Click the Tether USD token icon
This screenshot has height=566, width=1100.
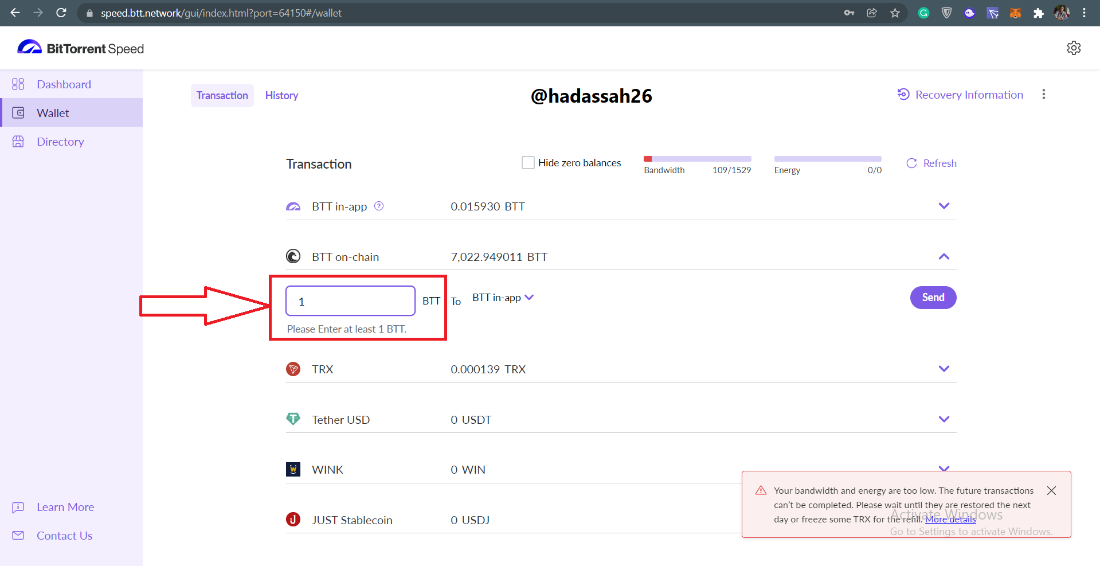click(293, 419)
